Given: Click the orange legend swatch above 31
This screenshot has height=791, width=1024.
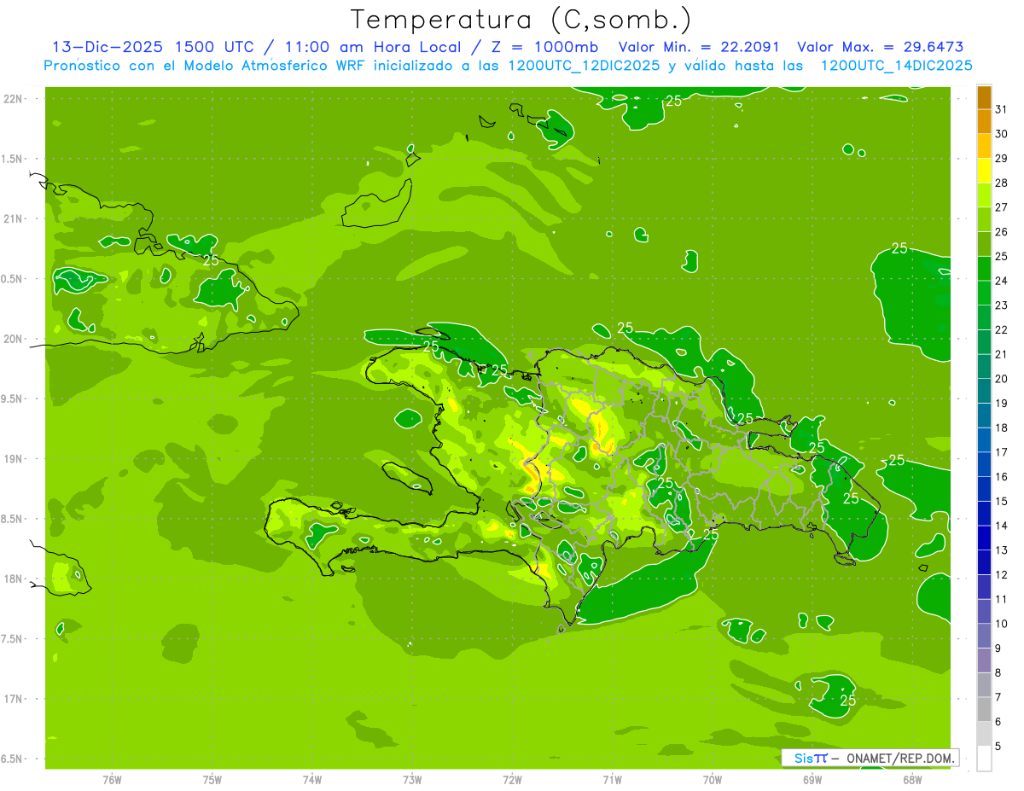Looking at the screenshot, I should (x=984, y=97).
